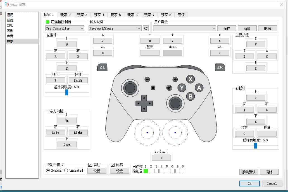Click the Cancel button
This screenshot has width=288, height=192.
point(272,184)
